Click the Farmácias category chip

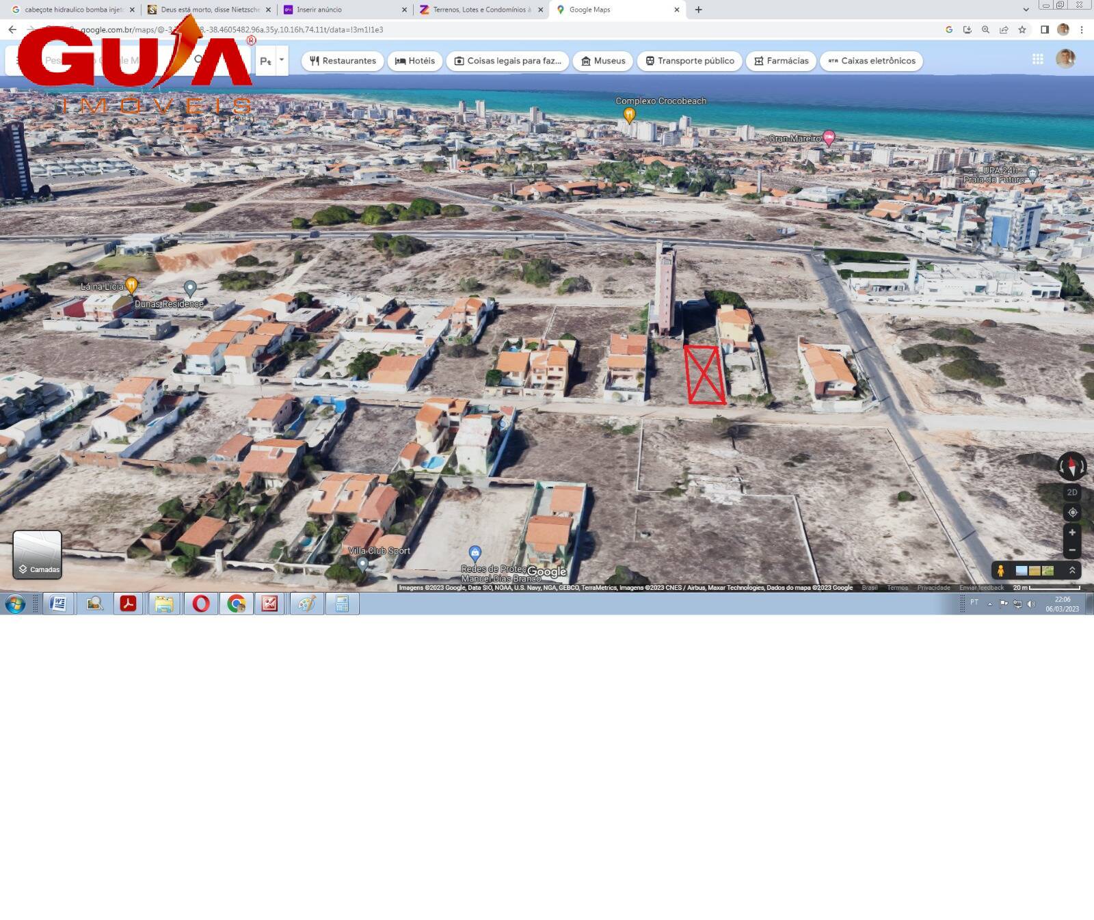781,61
